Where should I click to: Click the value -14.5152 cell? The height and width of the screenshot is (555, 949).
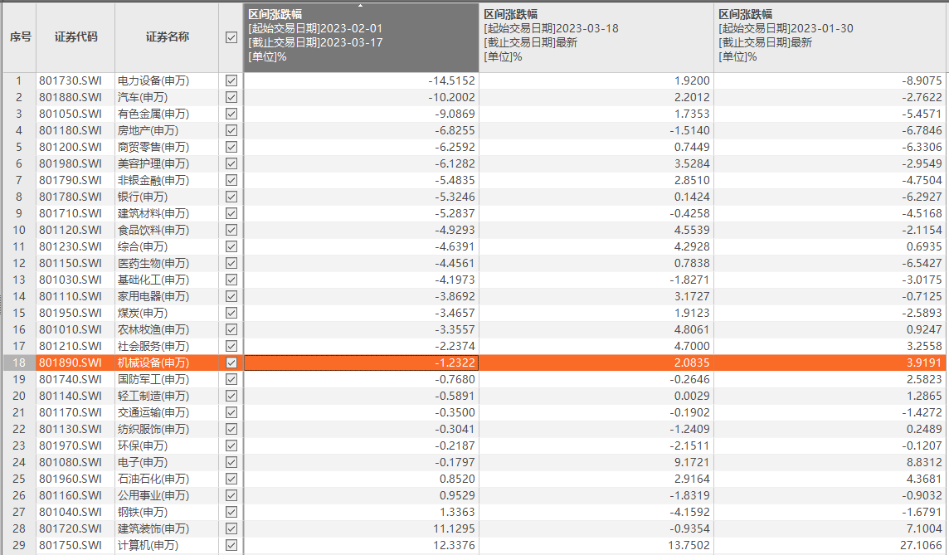[362, 80]
